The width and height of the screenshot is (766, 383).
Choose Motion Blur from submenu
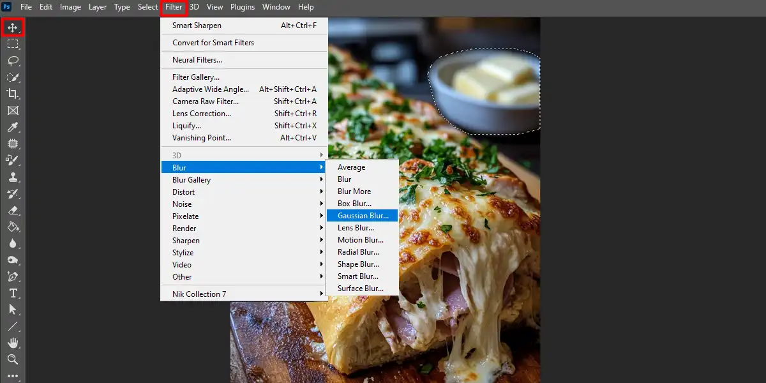point(363,240)
